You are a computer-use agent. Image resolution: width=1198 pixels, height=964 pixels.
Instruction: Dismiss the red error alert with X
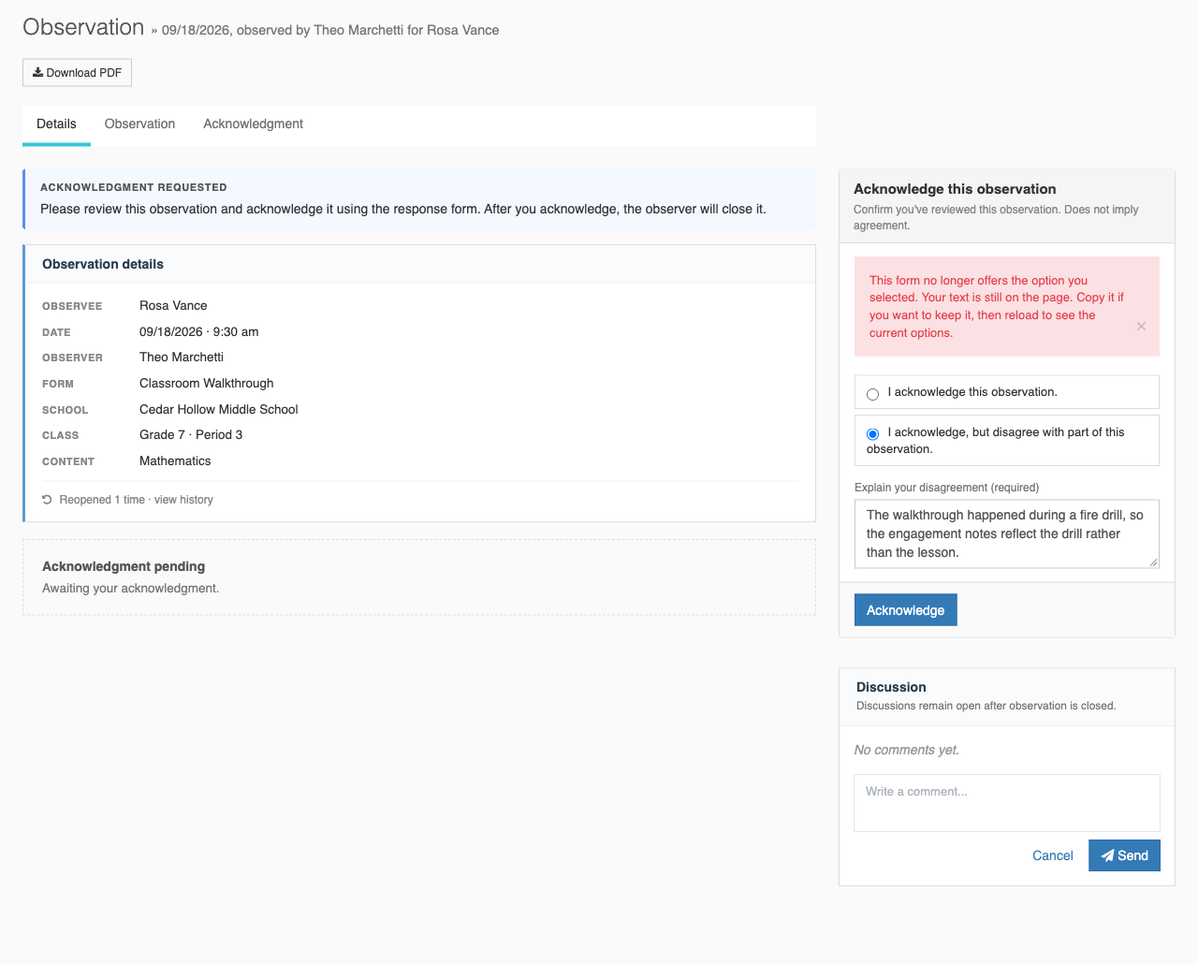point(1141,326)
